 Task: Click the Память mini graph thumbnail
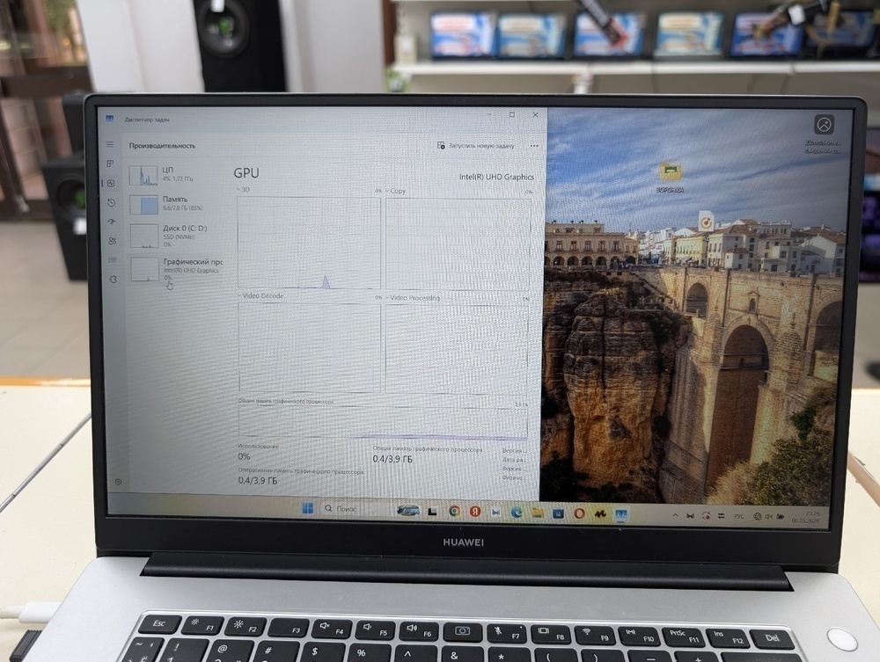143,205
